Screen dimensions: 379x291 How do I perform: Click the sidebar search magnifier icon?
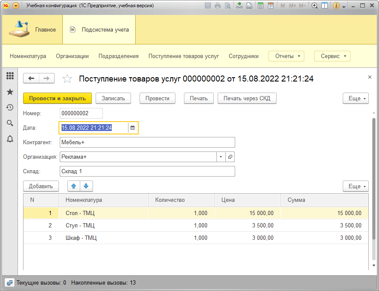click(x=10, y=123)
